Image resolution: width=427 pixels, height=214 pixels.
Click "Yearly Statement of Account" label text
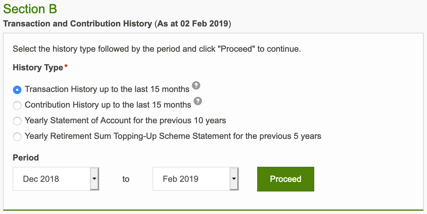[125, 121]
